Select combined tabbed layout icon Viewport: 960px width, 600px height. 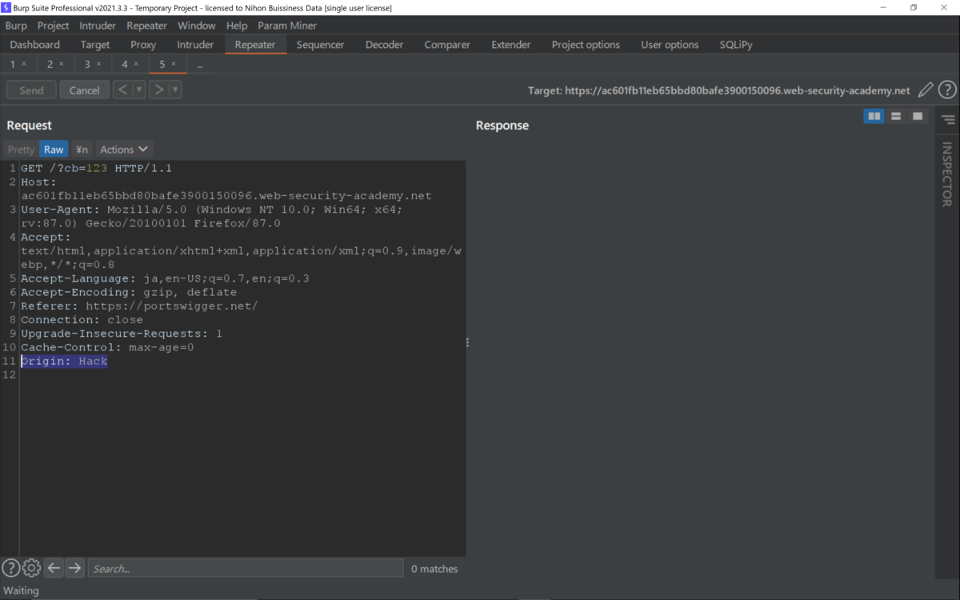point(918,117)
